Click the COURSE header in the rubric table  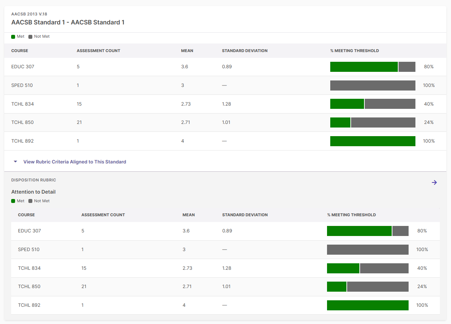tap(26, 215)
